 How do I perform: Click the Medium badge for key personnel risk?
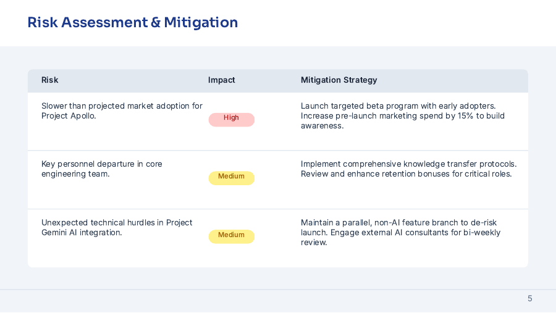231,177
